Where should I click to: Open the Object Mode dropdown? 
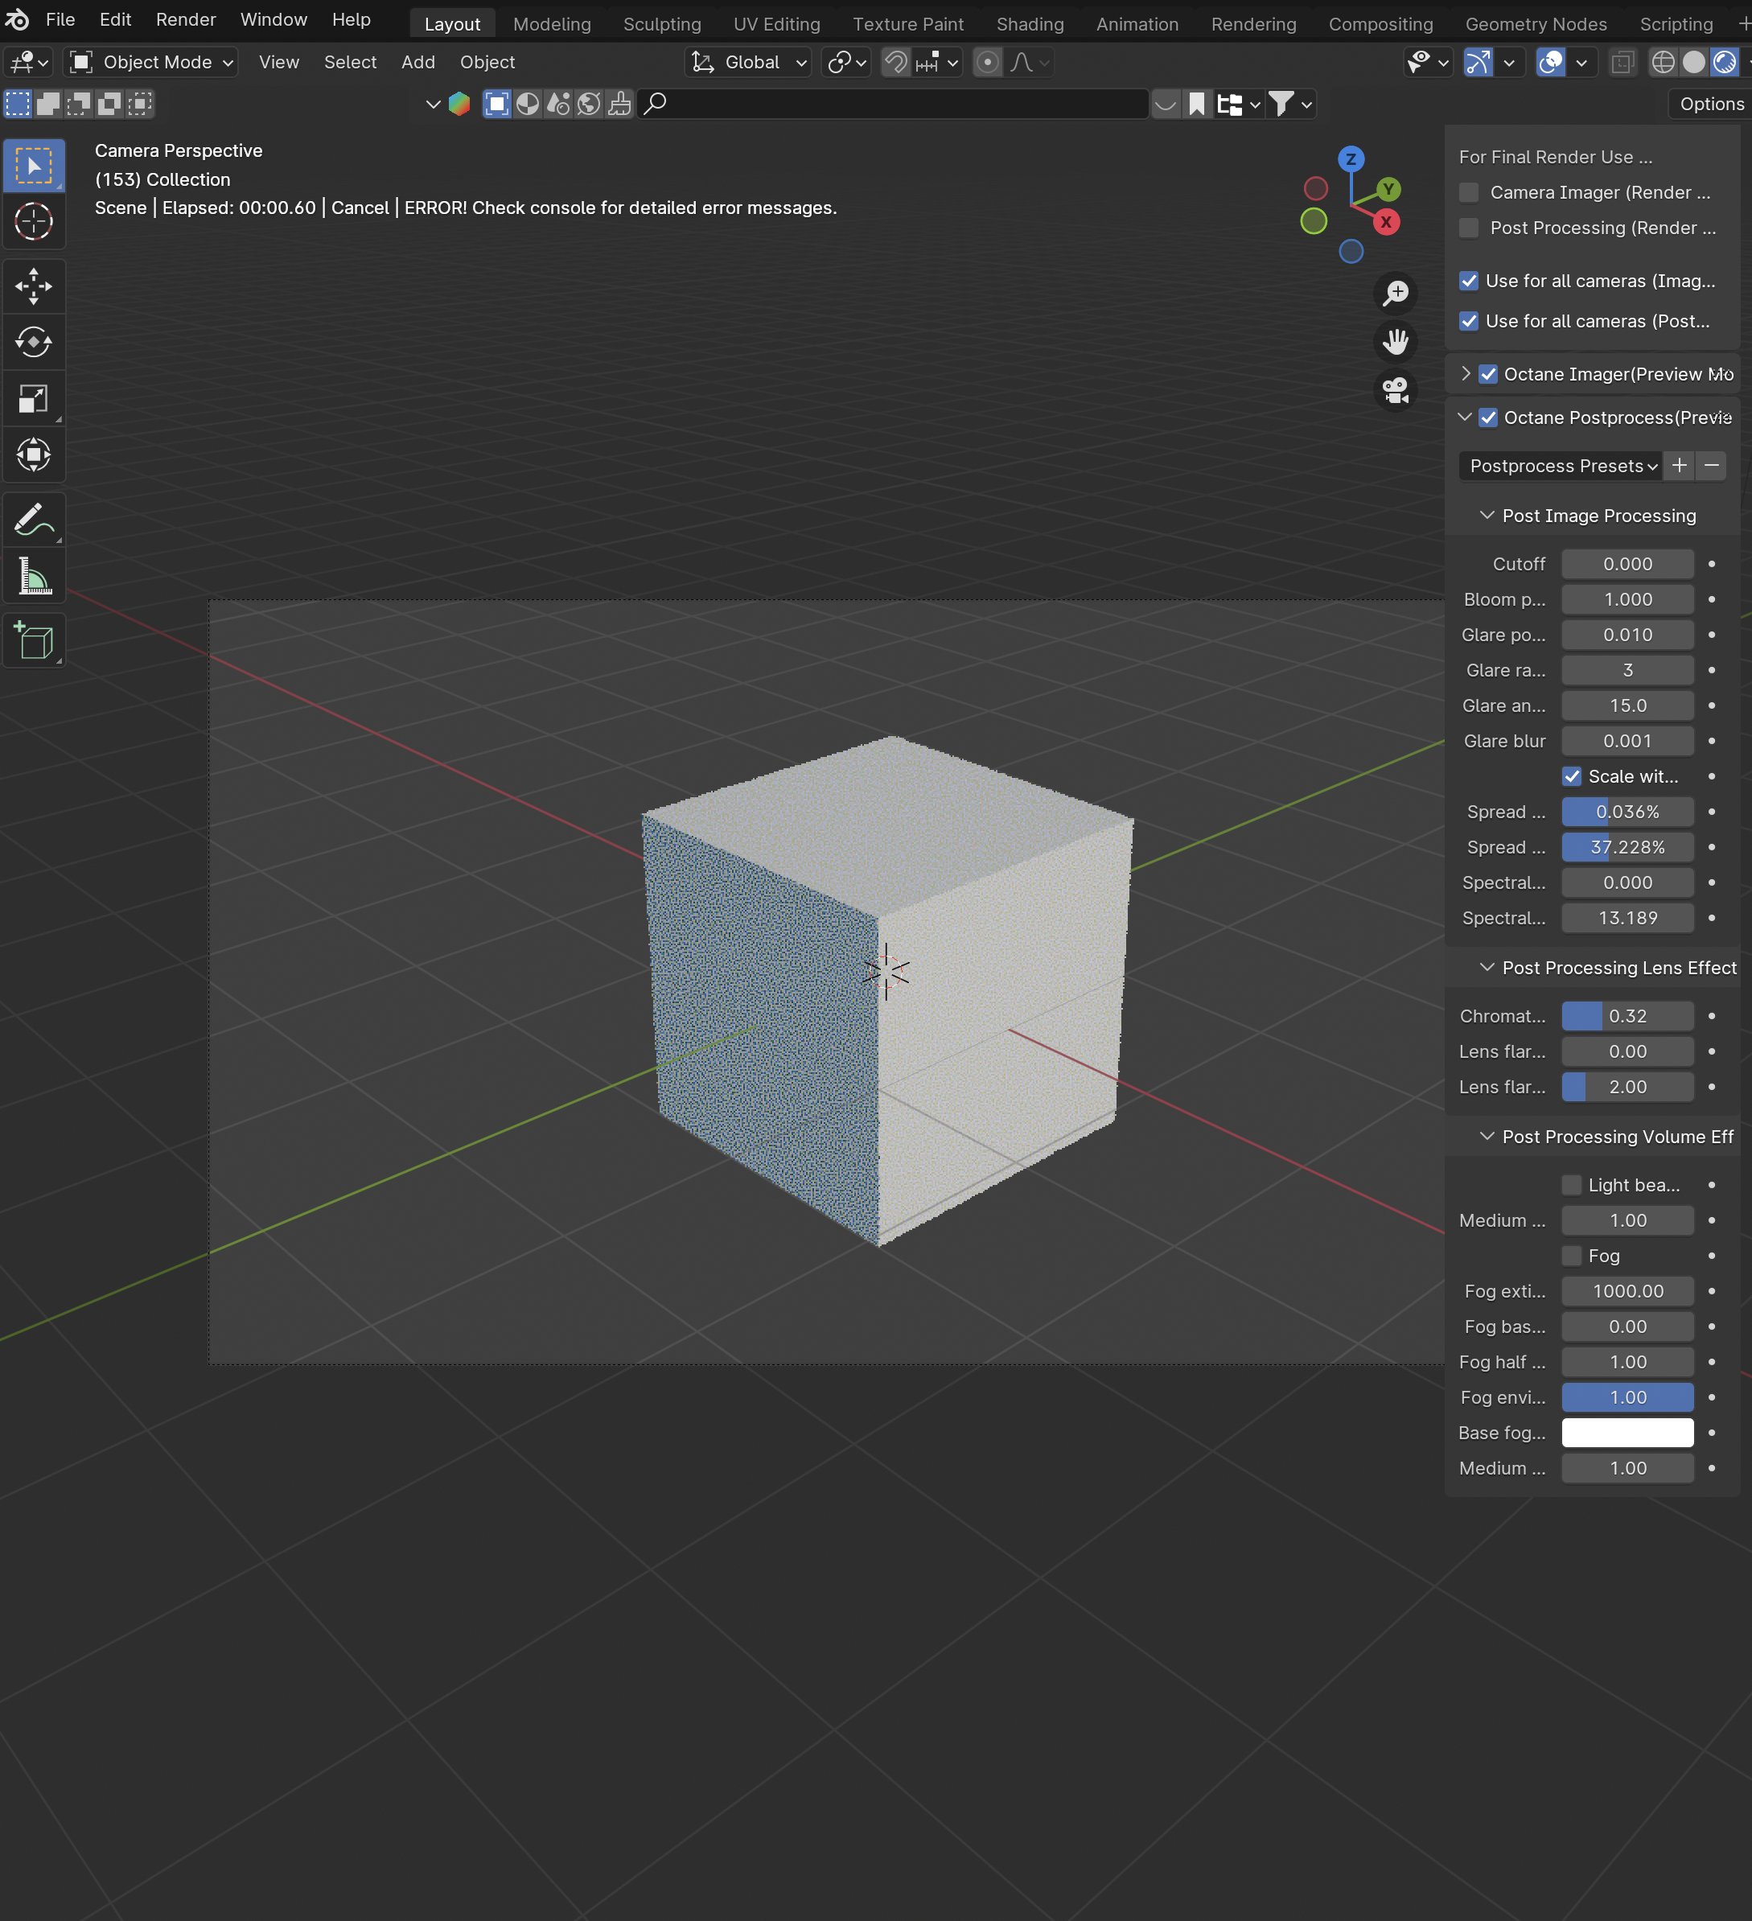150,62
